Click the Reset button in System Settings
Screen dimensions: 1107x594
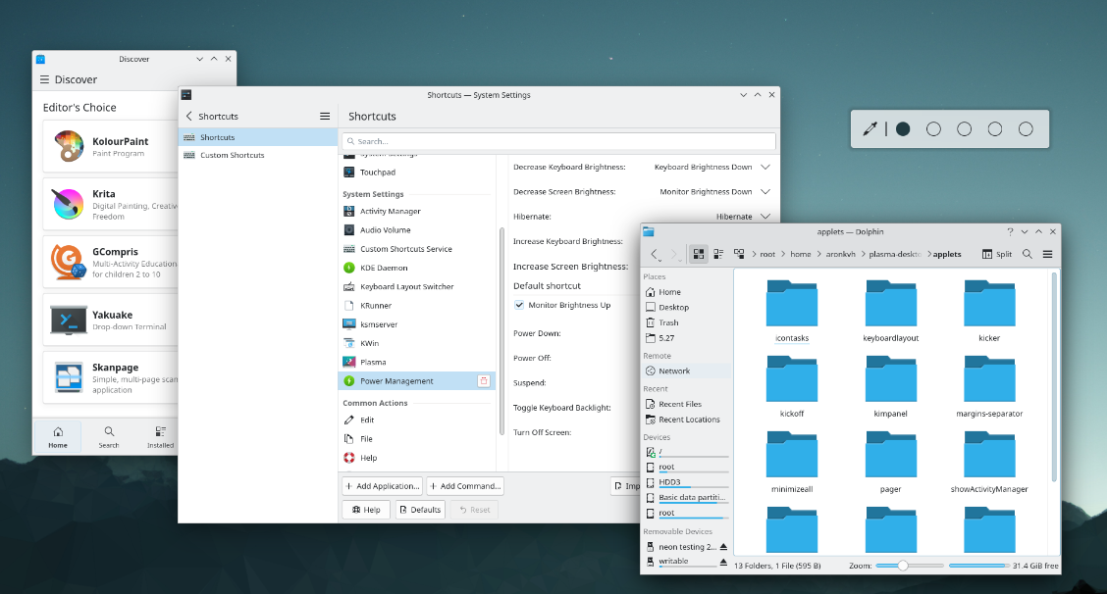coord(474,510)
